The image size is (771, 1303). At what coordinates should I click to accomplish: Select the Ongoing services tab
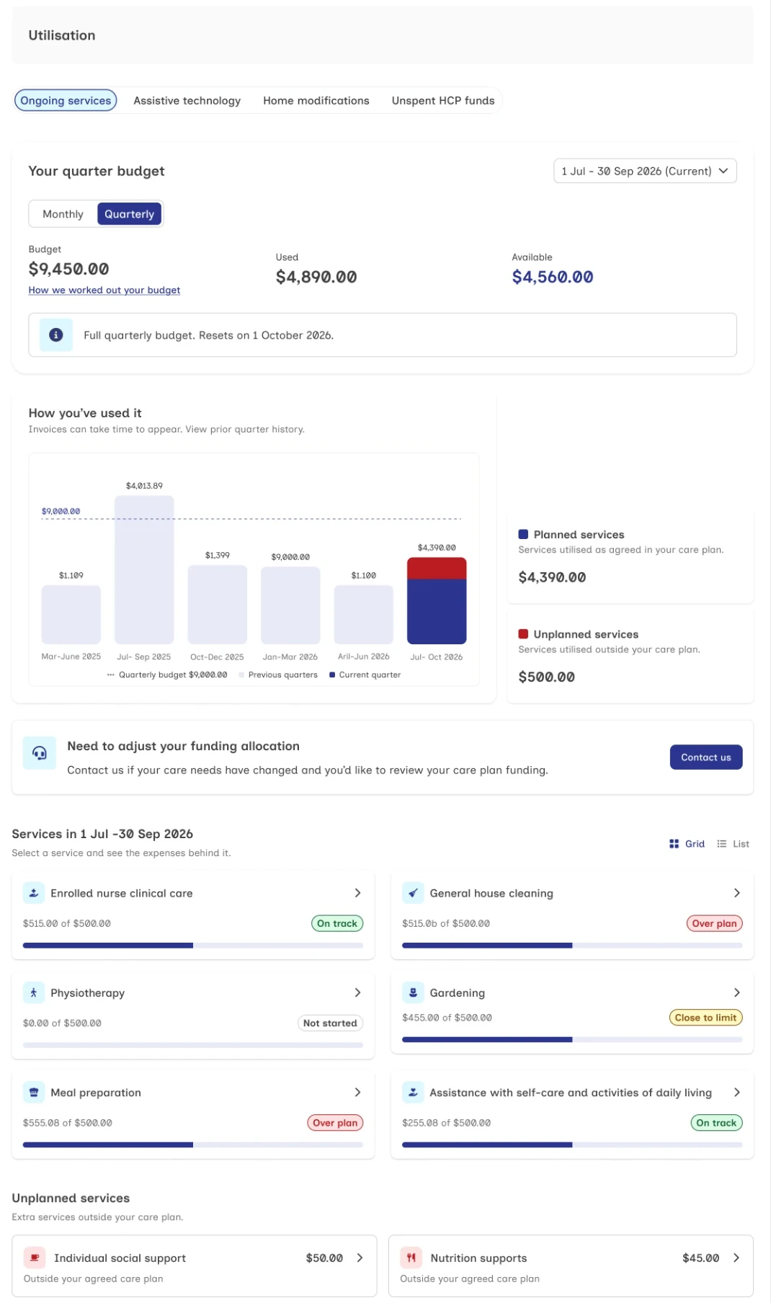66,101
